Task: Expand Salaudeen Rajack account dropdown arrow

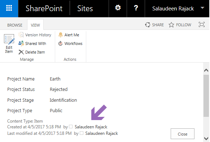Action: pos(202,8)
